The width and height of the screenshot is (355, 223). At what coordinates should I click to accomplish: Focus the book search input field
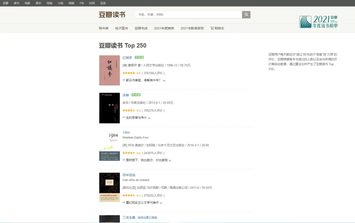click(x=188, y=15)
